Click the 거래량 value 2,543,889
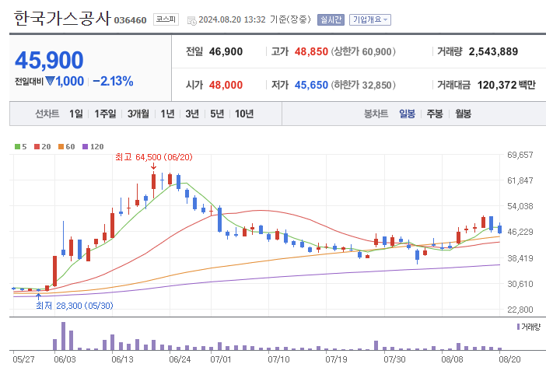The height and width of the screenshot is (371, 546). point(493,51)
